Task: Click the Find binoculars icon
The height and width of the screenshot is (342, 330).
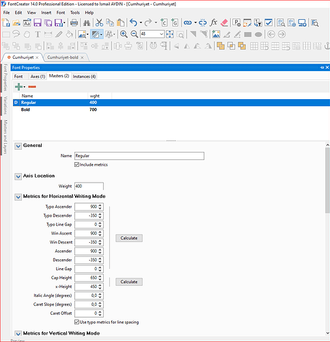Action: (x=87, y=23)
